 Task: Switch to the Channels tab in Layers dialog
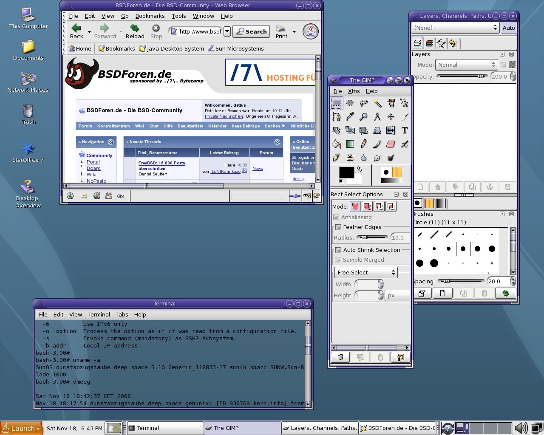click(429, 43)
